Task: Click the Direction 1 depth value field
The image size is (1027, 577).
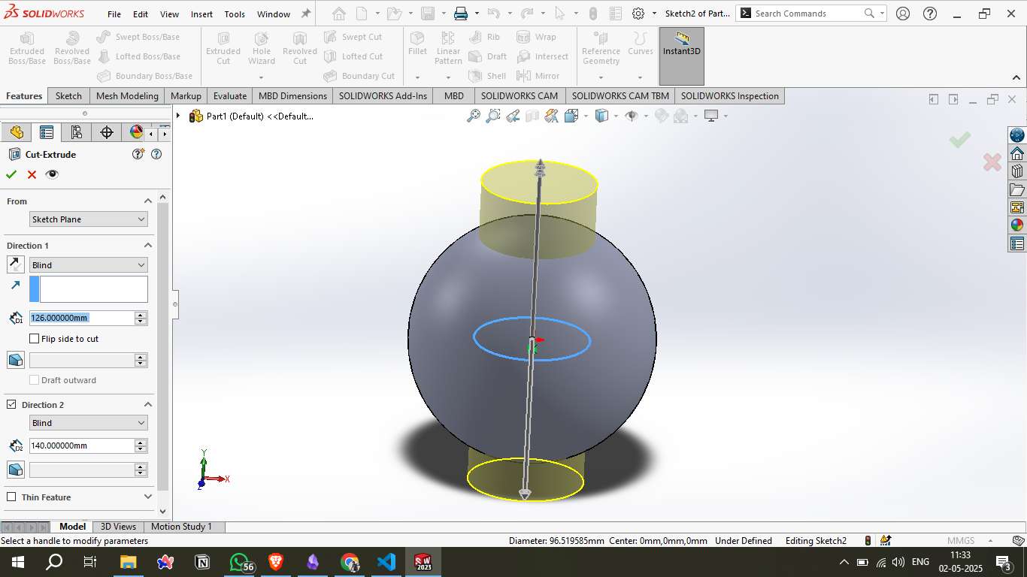Action: (x=82, y=318)
